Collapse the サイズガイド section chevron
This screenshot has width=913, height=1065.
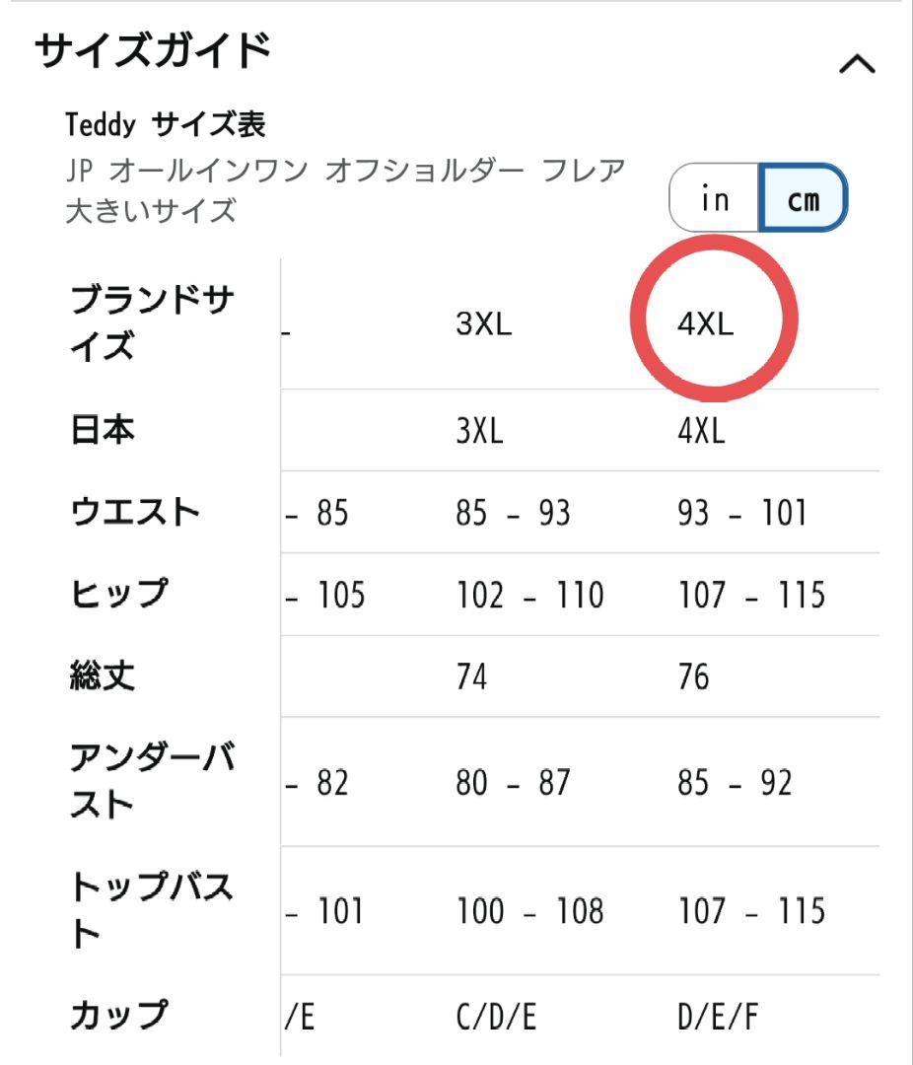click(x=858, y=64)
